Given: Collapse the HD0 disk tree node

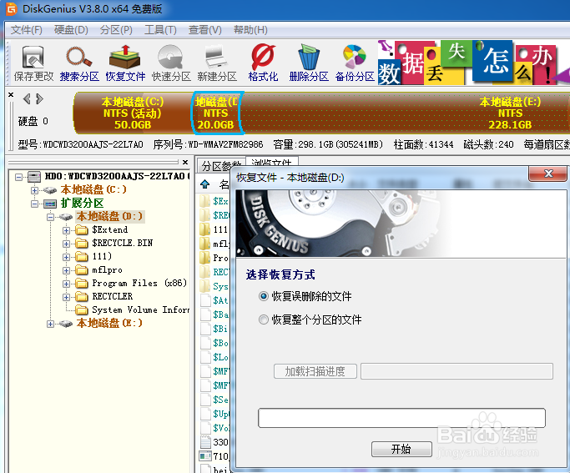Looking at the screenshot, I should 18,177.
